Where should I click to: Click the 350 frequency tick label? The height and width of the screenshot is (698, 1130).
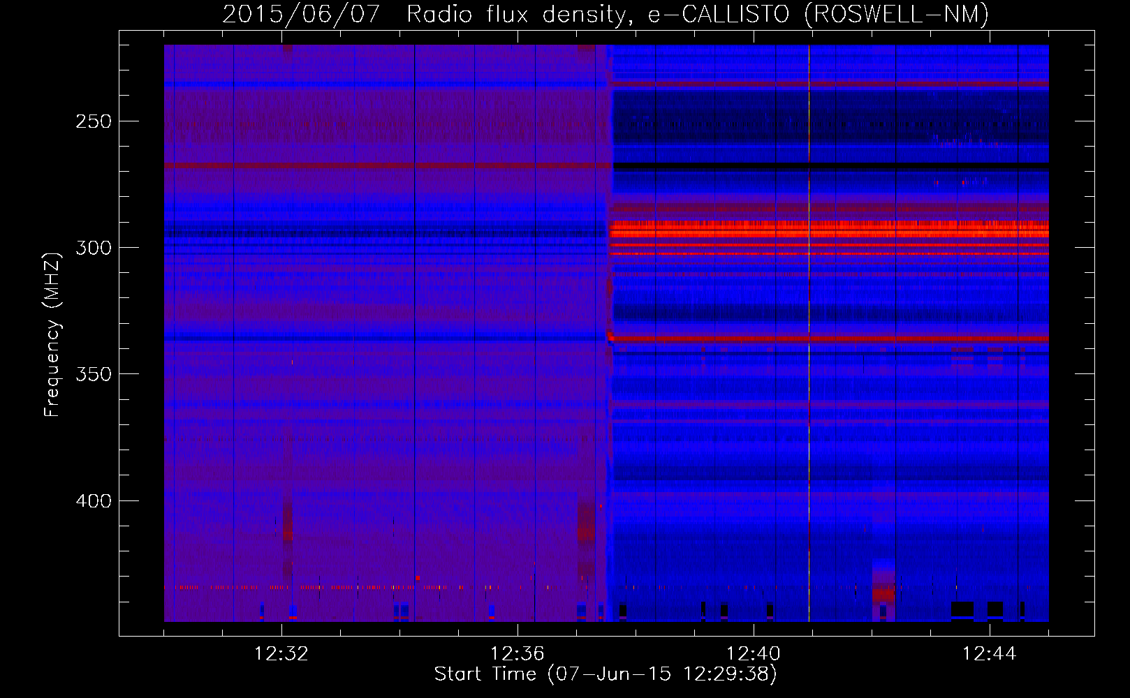coord(94,374)
